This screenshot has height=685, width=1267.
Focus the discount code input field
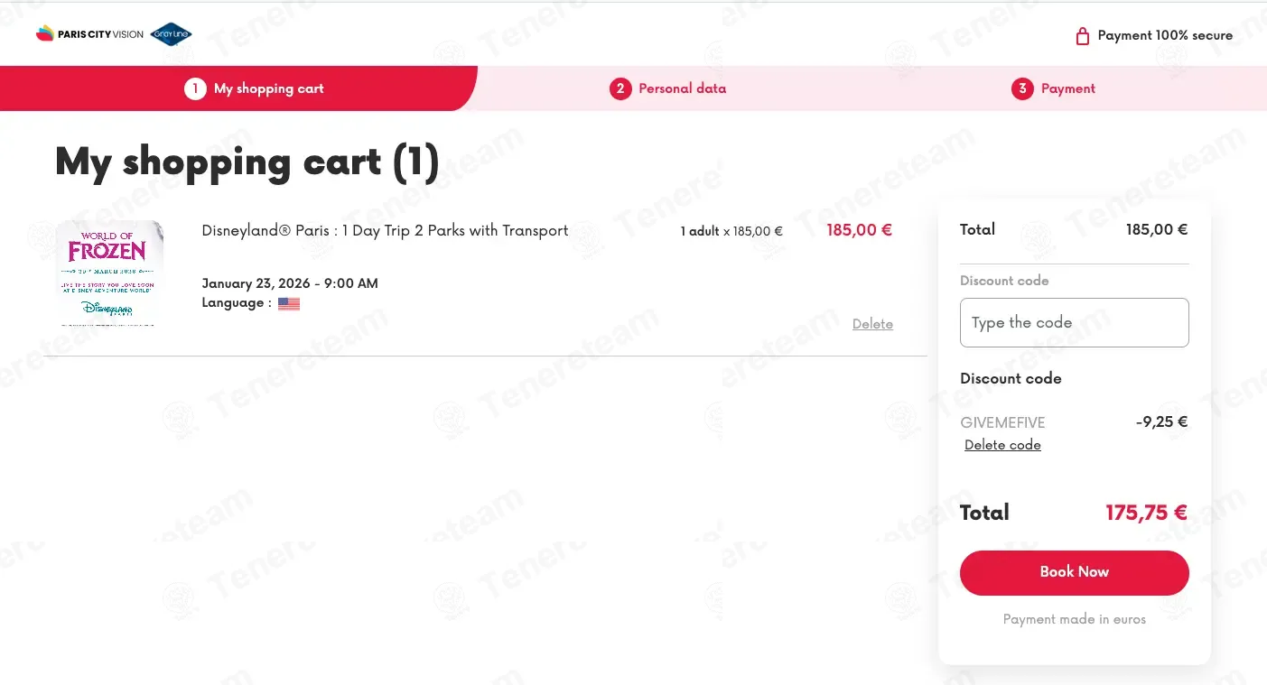click(1074, 322)
